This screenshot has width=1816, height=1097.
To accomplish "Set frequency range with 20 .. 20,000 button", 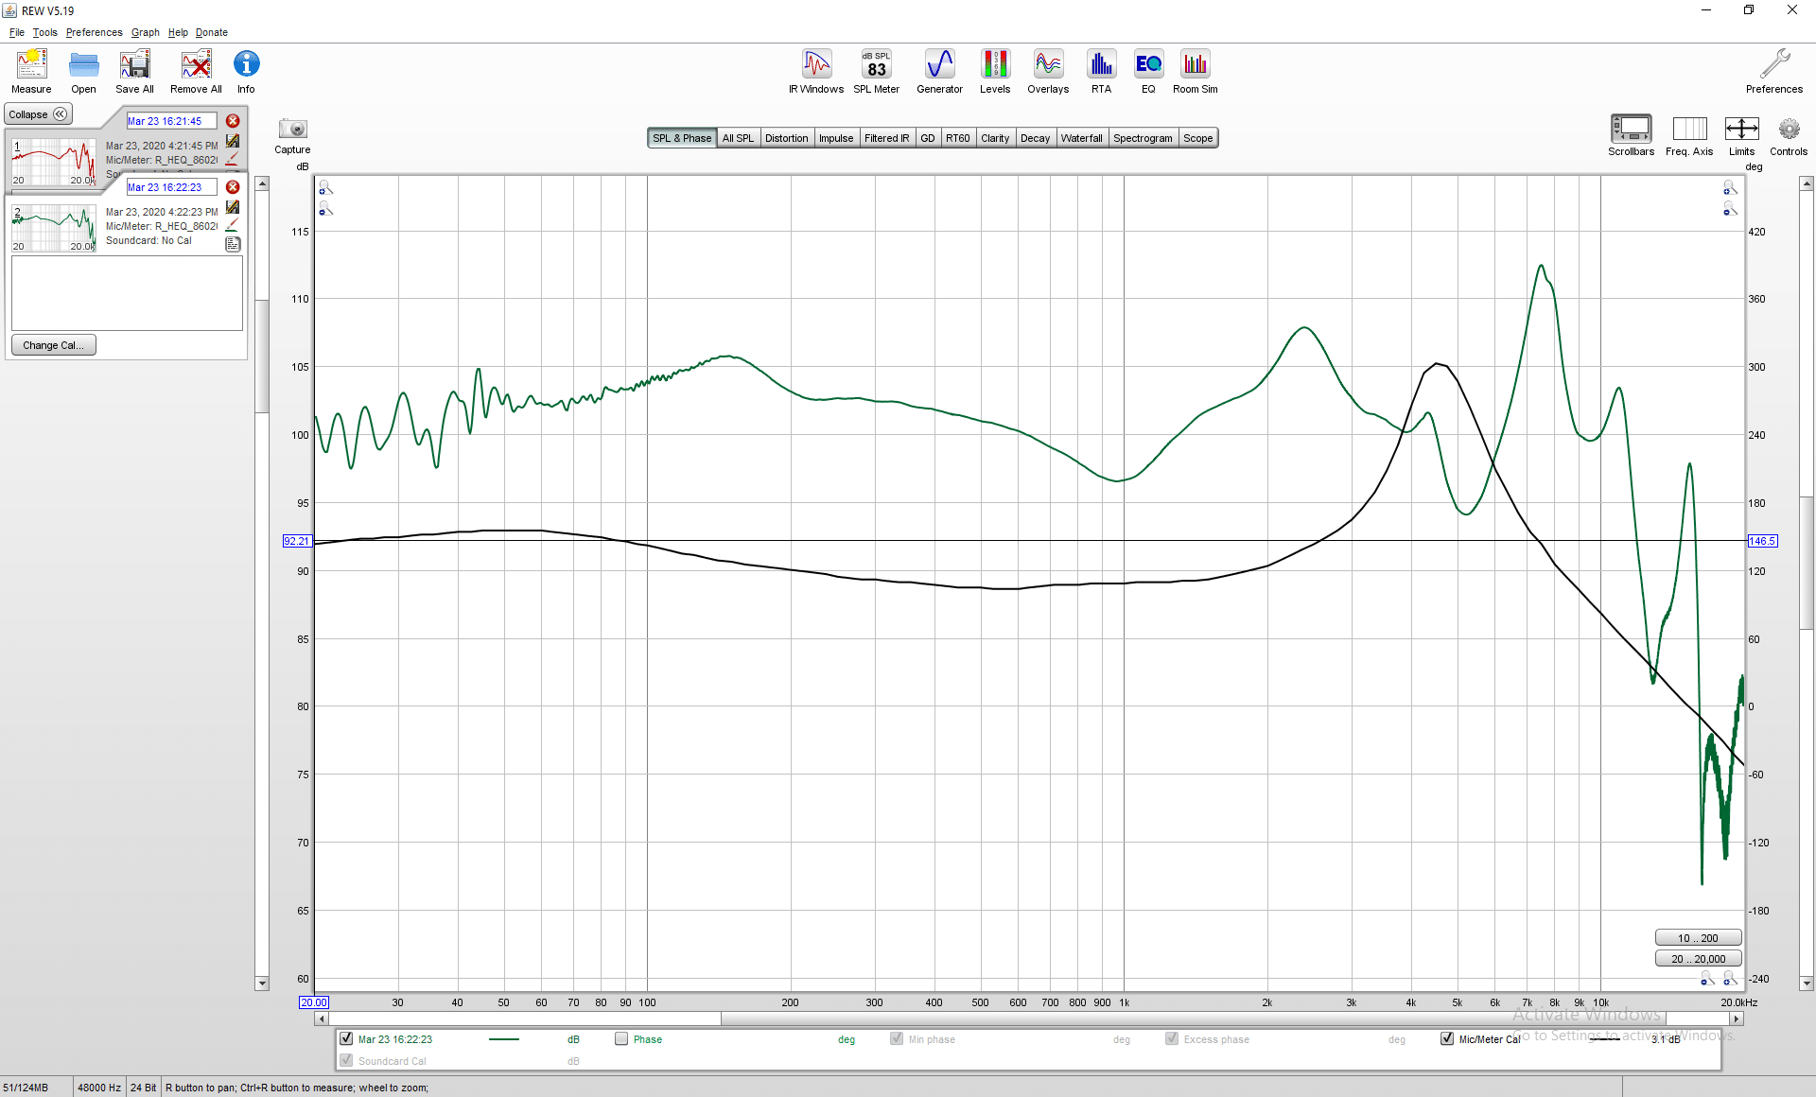I will click(x=1698, y=959).
